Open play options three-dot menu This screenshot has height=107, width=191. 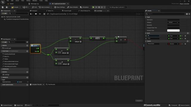coord(105,7)
